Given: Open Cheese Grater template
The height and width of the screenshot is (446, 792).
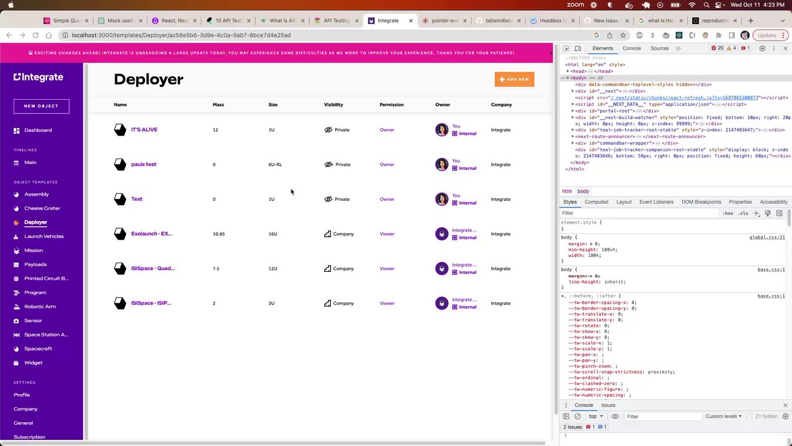Looking at the screenshot, I should pyautogui.click(x=37, y=208).
